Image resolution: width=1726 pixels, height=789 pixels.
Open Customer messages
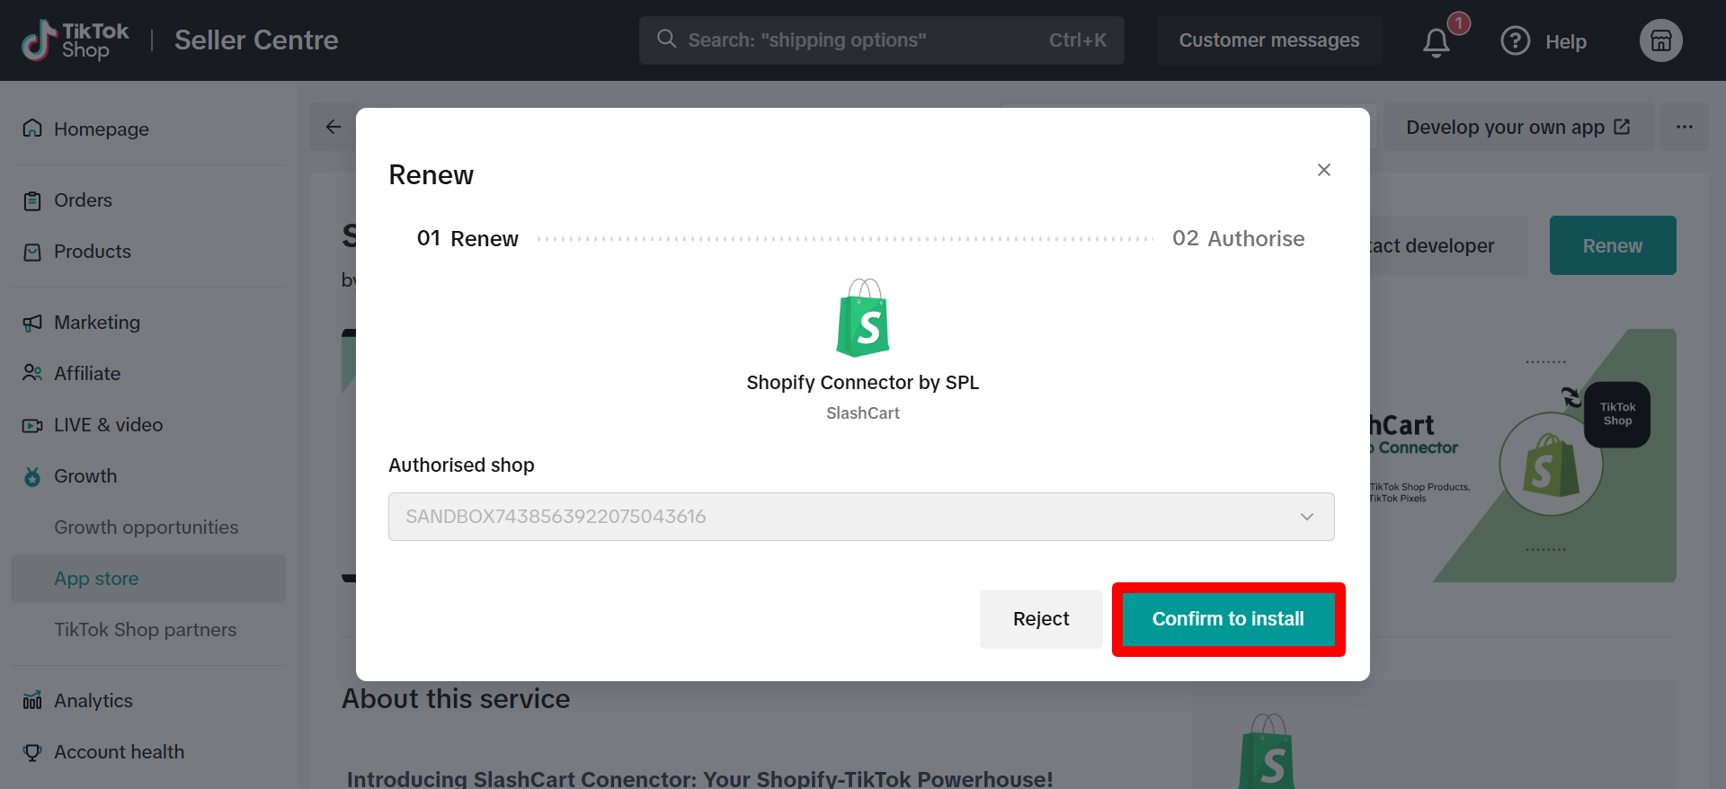pyautogui.click(x=1268, y=40)
